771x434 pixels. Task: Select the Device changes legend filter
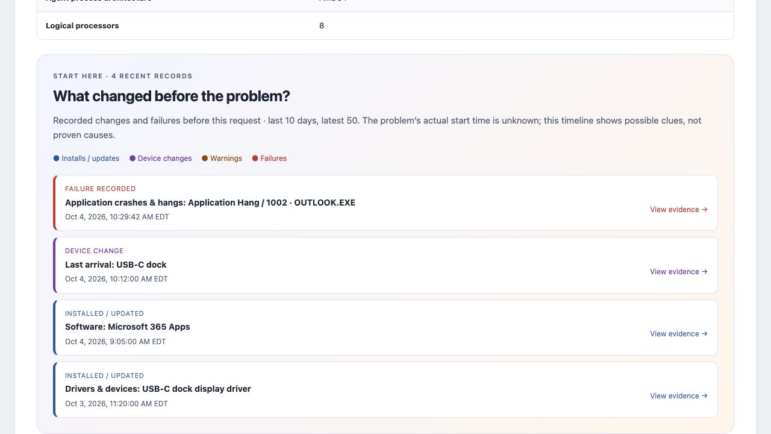click(160, 159)
